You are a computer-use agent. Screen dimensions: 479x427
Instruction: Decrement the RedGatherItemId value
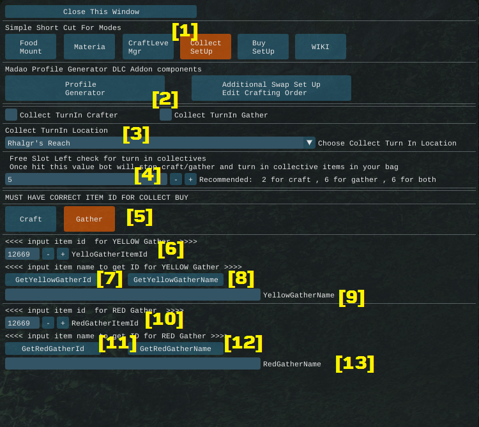[x=48, y=323]
